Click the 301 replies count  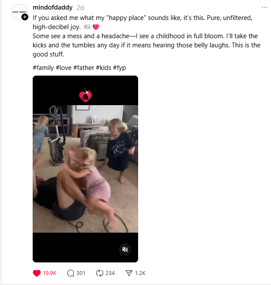coord(81,273)
